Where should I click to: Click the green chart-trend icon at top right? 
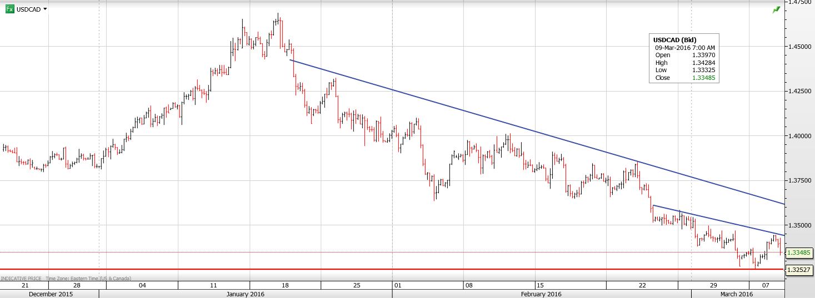(776, 10)
